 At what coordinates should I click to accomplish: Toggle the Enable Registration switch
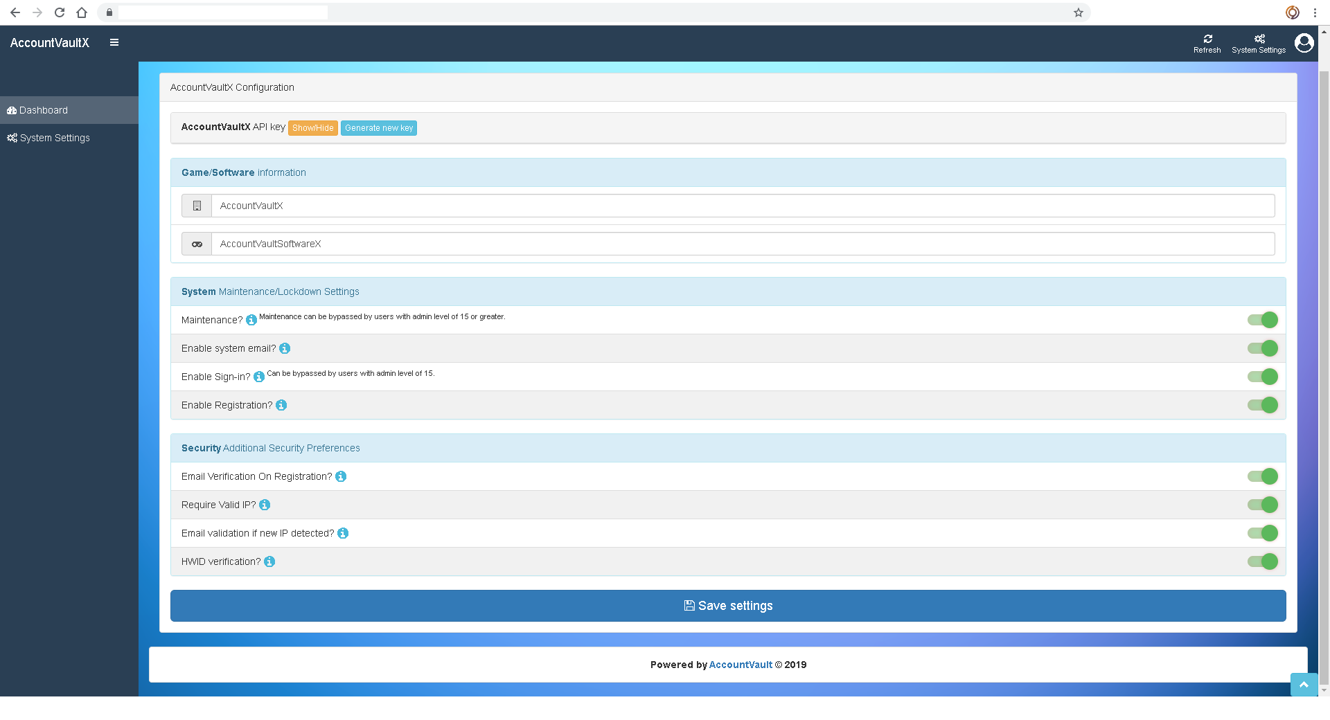pyautogui.click(x=1263, y=405)
